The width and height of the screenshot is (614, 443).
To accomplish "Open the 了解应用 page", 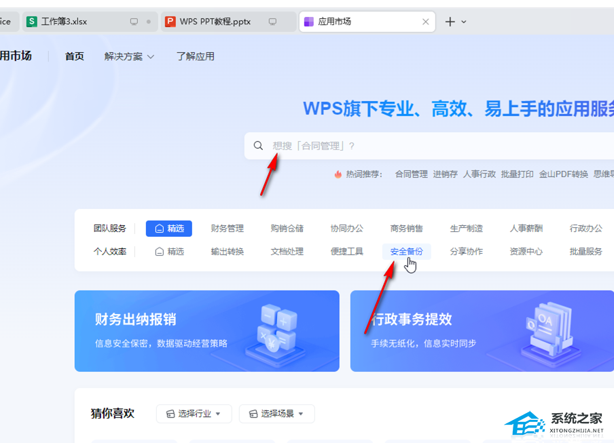I will pyautogui.click(x=196, y=56).
